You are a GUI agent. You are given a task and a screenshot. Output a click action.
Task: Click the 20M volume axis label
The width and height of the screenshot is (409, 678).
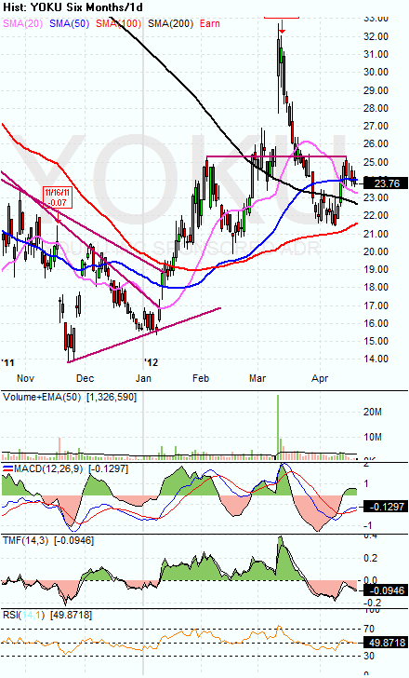click(x=373, y=412)
